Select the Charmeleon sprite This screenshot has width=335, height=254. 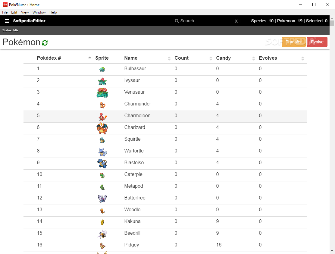tap(103, 117)
